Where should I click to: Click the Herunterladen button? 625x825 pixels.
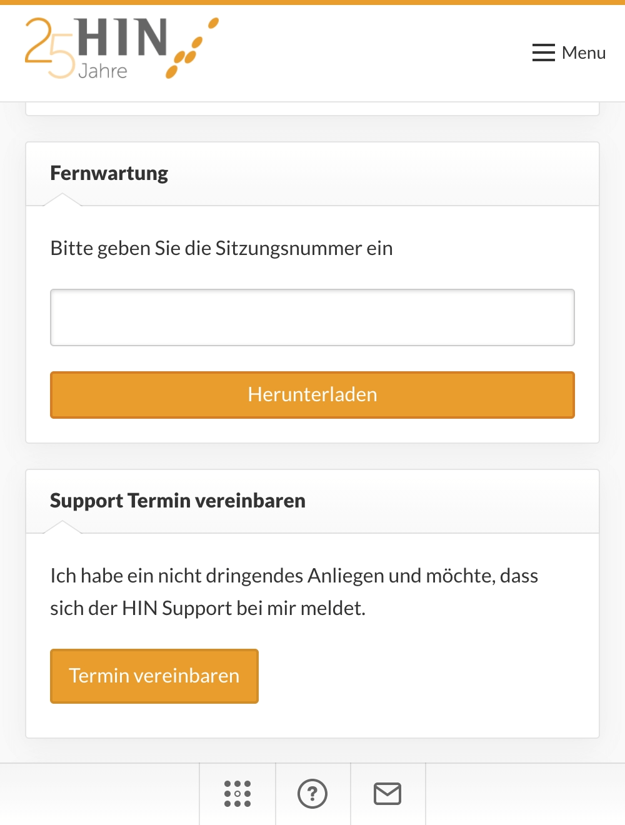pos(312,394)
